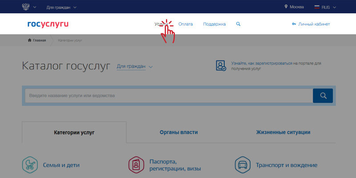Image resolution: width=356 pixels, height=178 pixels.
Task: Expand the chevron next to the emblem
Action: pyautogui.click(x=35, y=7)
